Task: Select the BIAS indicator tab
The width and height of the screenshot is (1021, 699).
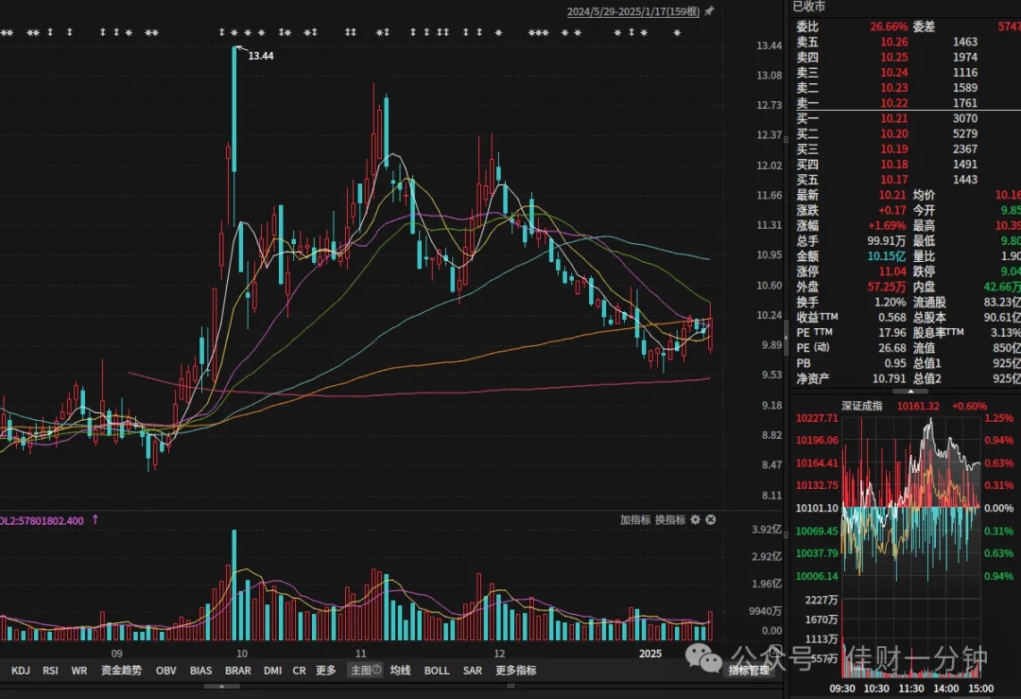Action: click(200, 671)
